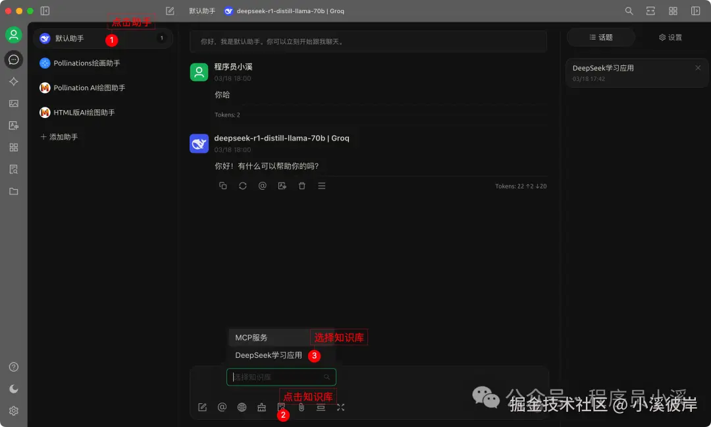Choose MCP服务 in the popup list
This screenshot has width=711, height=427.
click(x=281, y=337)
